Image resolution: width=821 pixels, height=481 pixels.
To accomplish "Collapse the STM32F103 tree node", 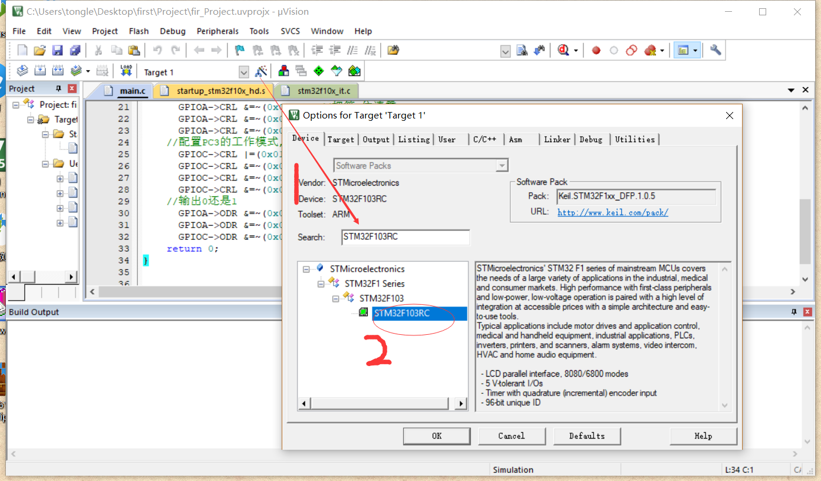I will pyautogui.click(x=335, y=298).
